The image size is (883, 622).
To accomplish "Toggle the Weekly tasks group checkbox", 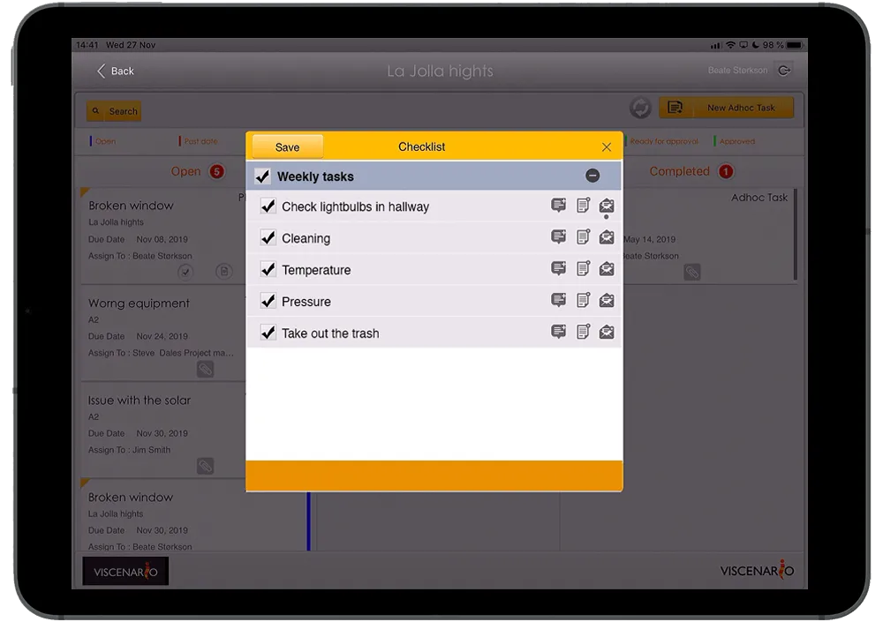I will click(x=262, y=176).
